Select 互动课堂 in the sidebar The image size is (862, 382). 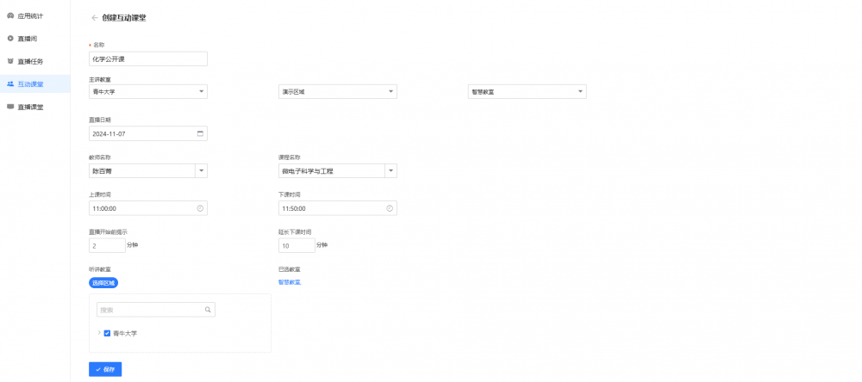[x=30, y=84]
